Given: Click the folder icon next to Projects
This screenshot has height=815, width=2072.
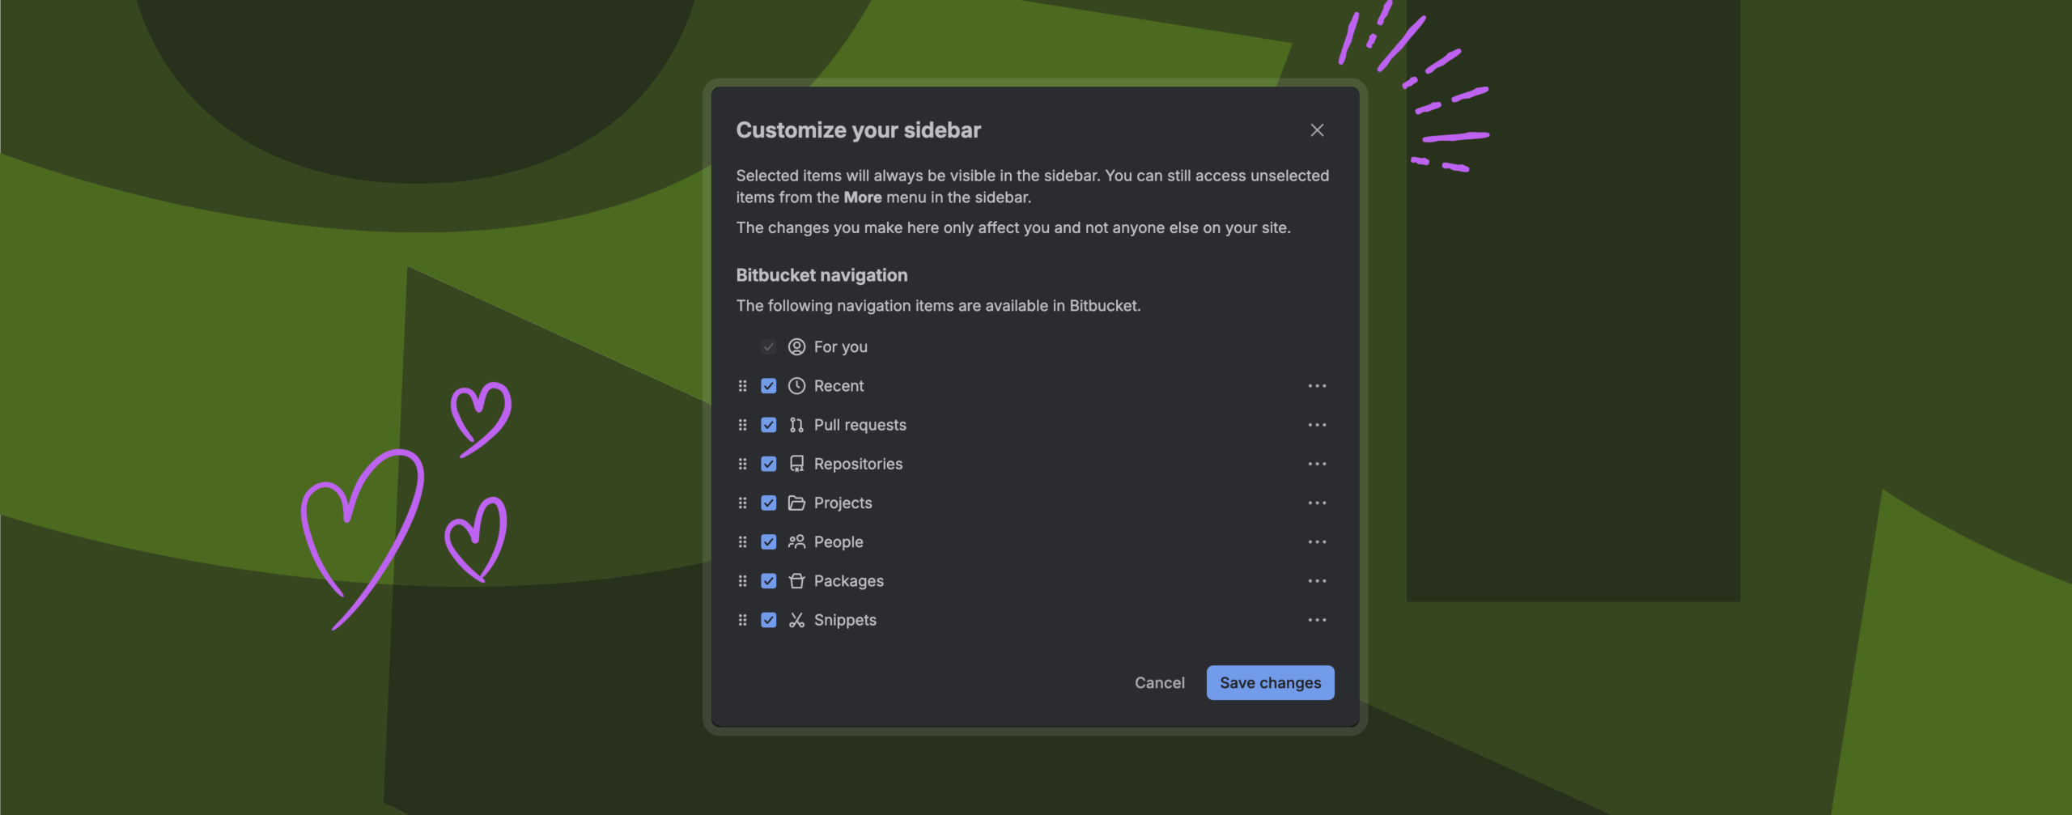Looking at the screenshot, I should 796,502.
